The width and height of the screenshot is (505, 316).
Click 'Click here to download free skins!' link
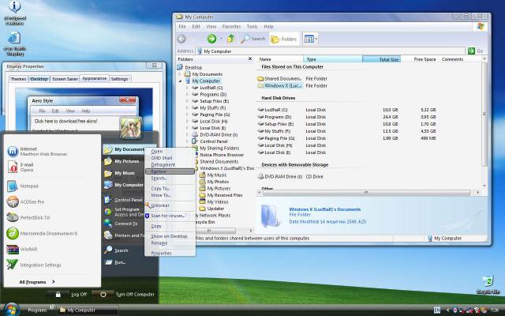[65, 121]
